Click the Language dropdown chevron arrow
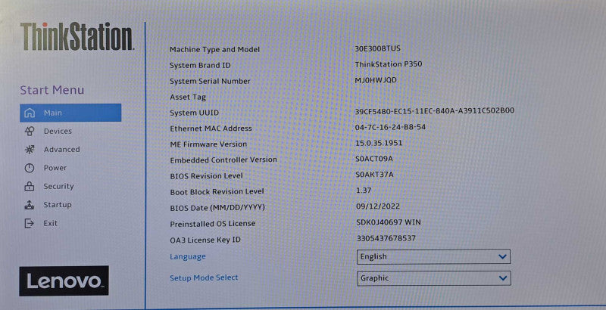Screen dimensions: 606x310 click(x=502, y=257)
